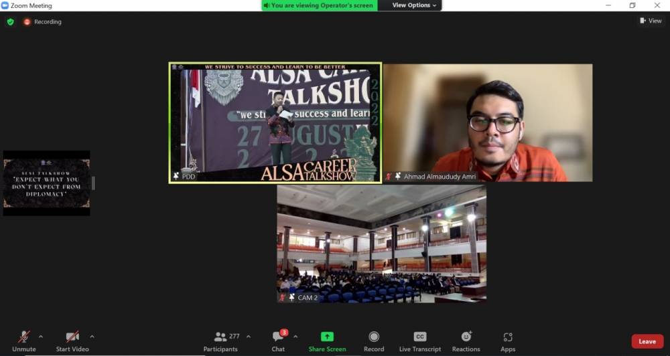The image size is (670, 356).
Task: Change layout with the View button
Action: click(x=651, y=21)
